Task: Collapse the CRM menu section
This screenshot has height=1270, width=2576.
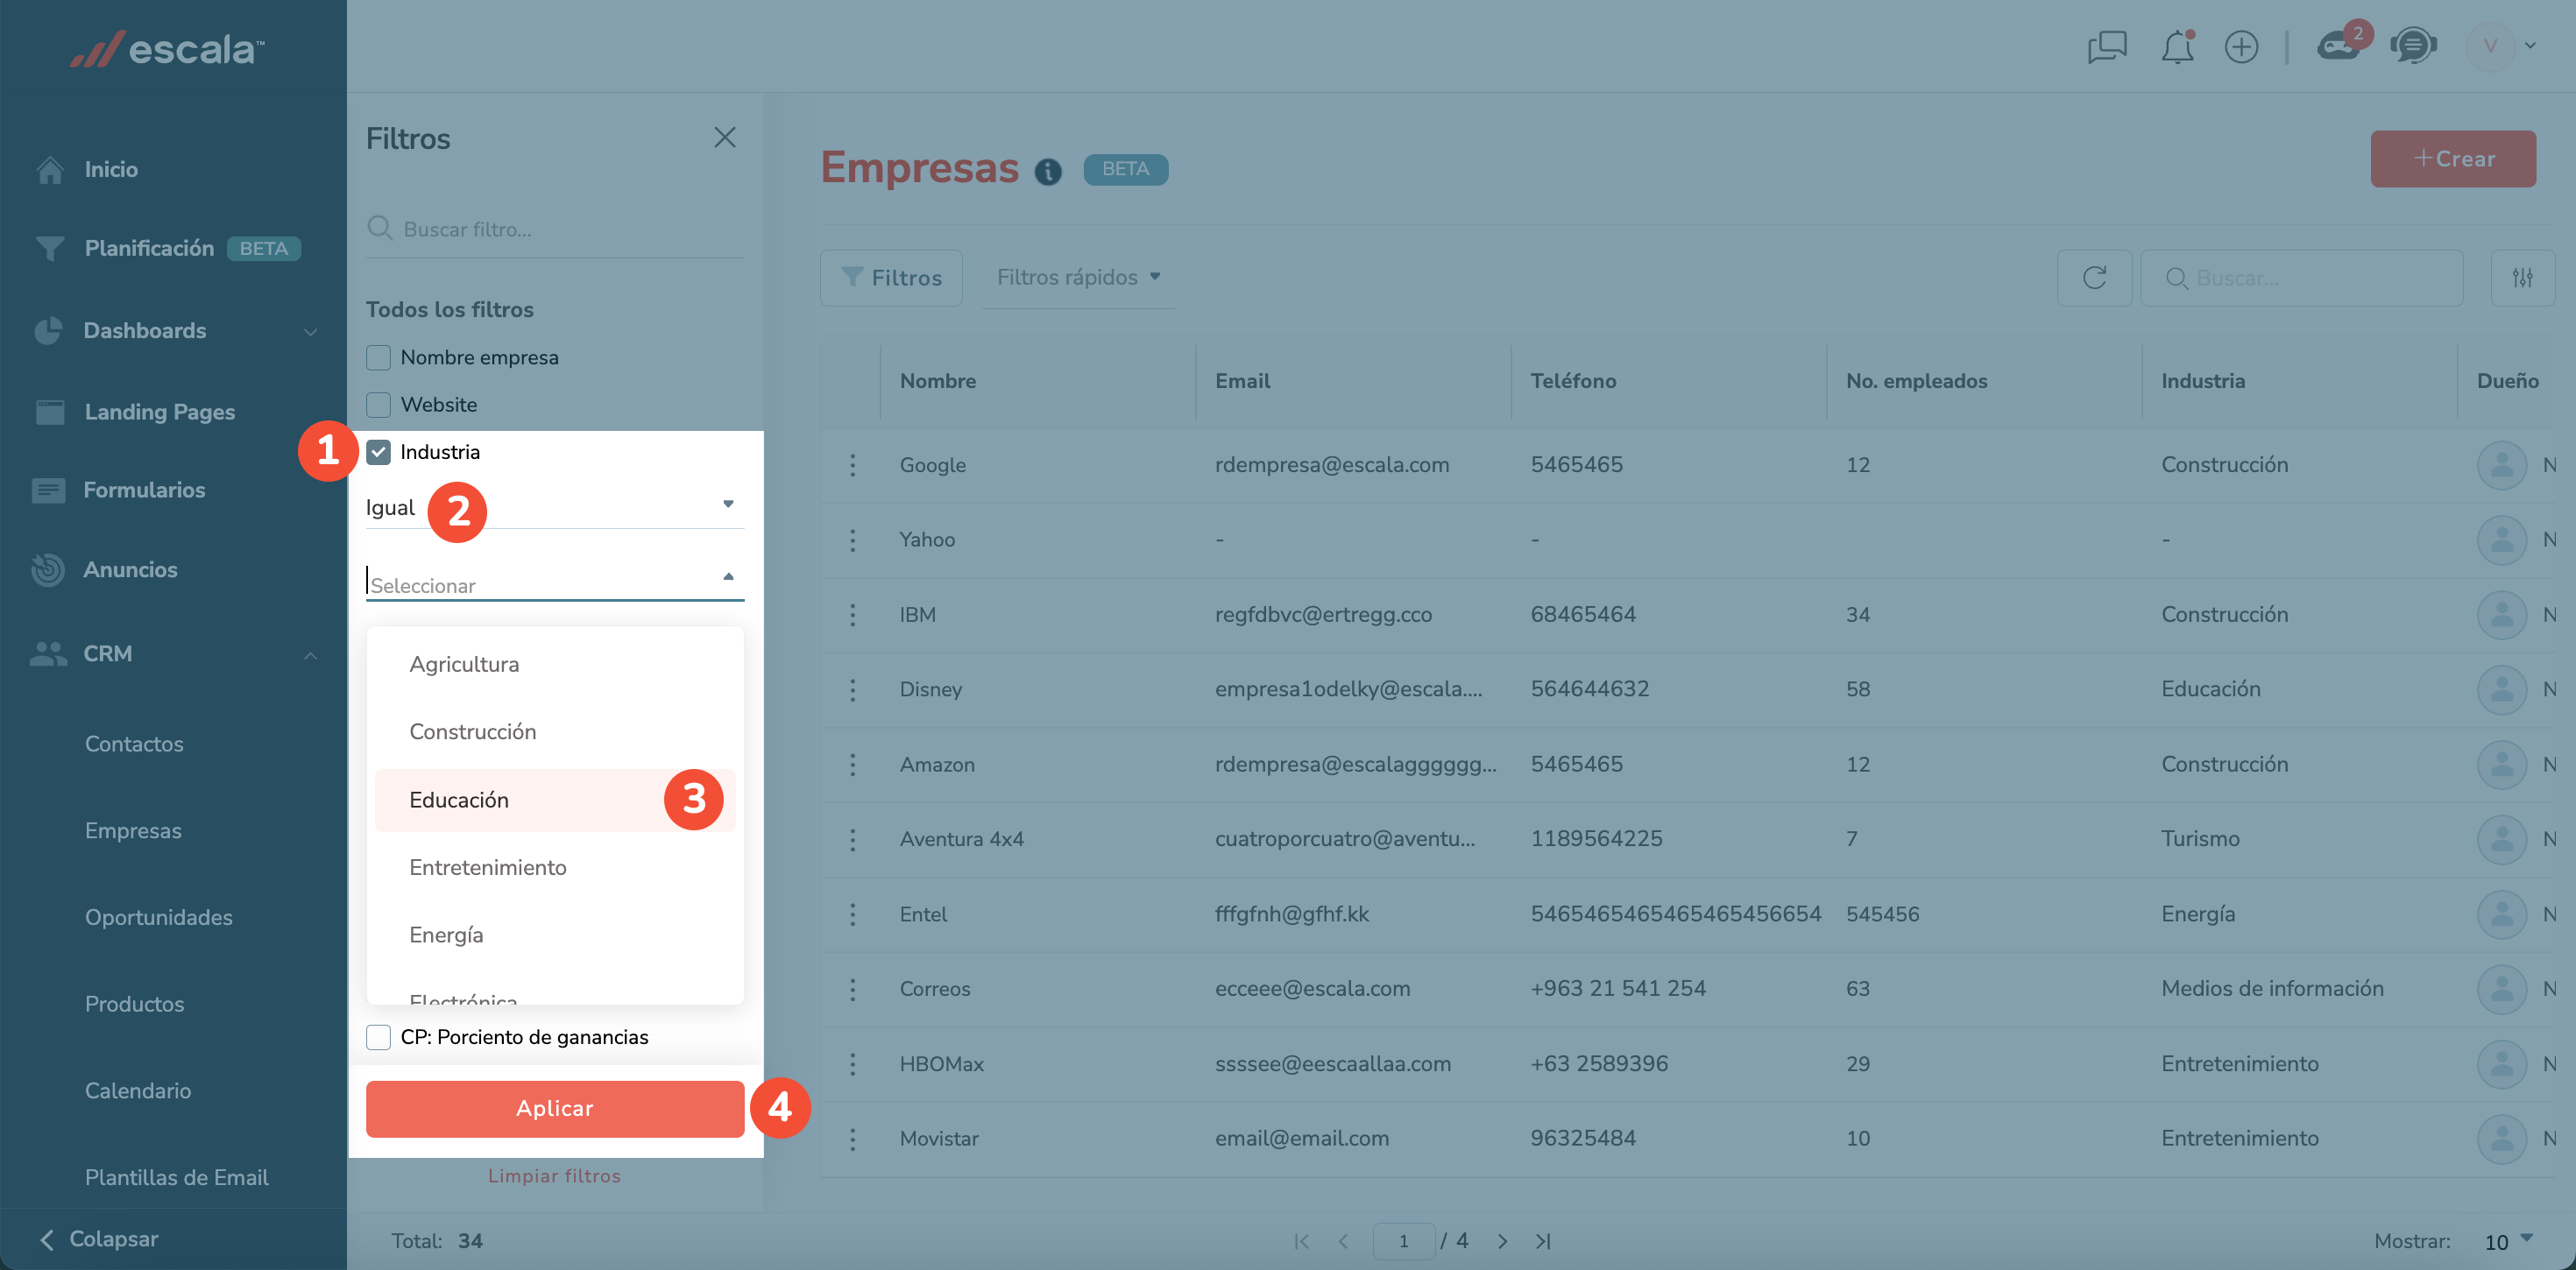Action: click(x=310, y=654)
